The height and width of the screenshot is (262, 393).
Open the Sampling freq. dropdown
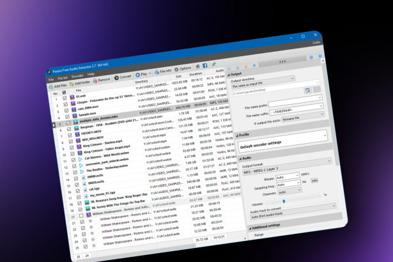pyautogui.click(x=289, y=184)
